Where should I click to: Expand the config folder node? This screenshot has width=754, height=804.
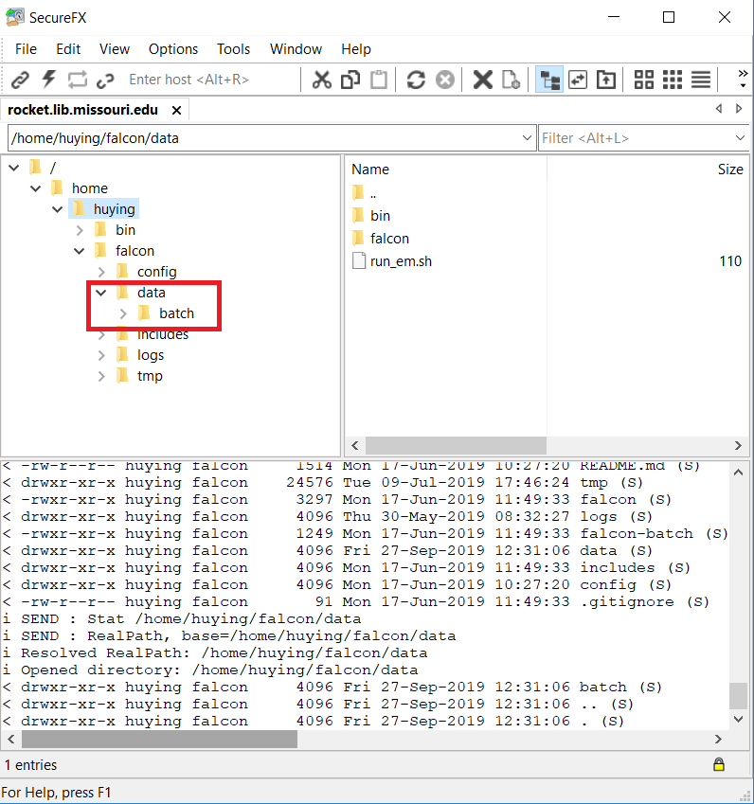(x=102, y=272)
